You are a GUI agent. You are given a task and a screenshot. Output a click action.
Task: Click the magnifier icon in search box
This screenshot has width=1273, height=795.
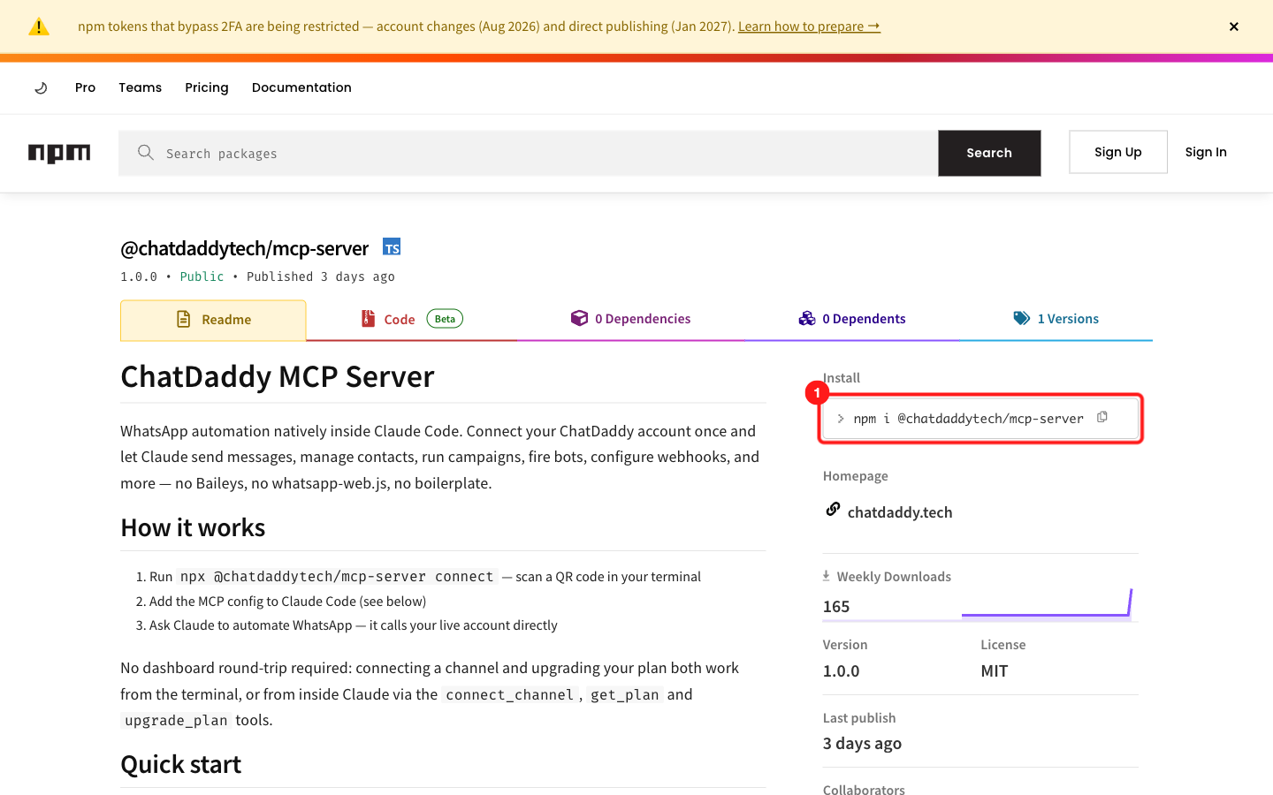click(x=146, y=153)
